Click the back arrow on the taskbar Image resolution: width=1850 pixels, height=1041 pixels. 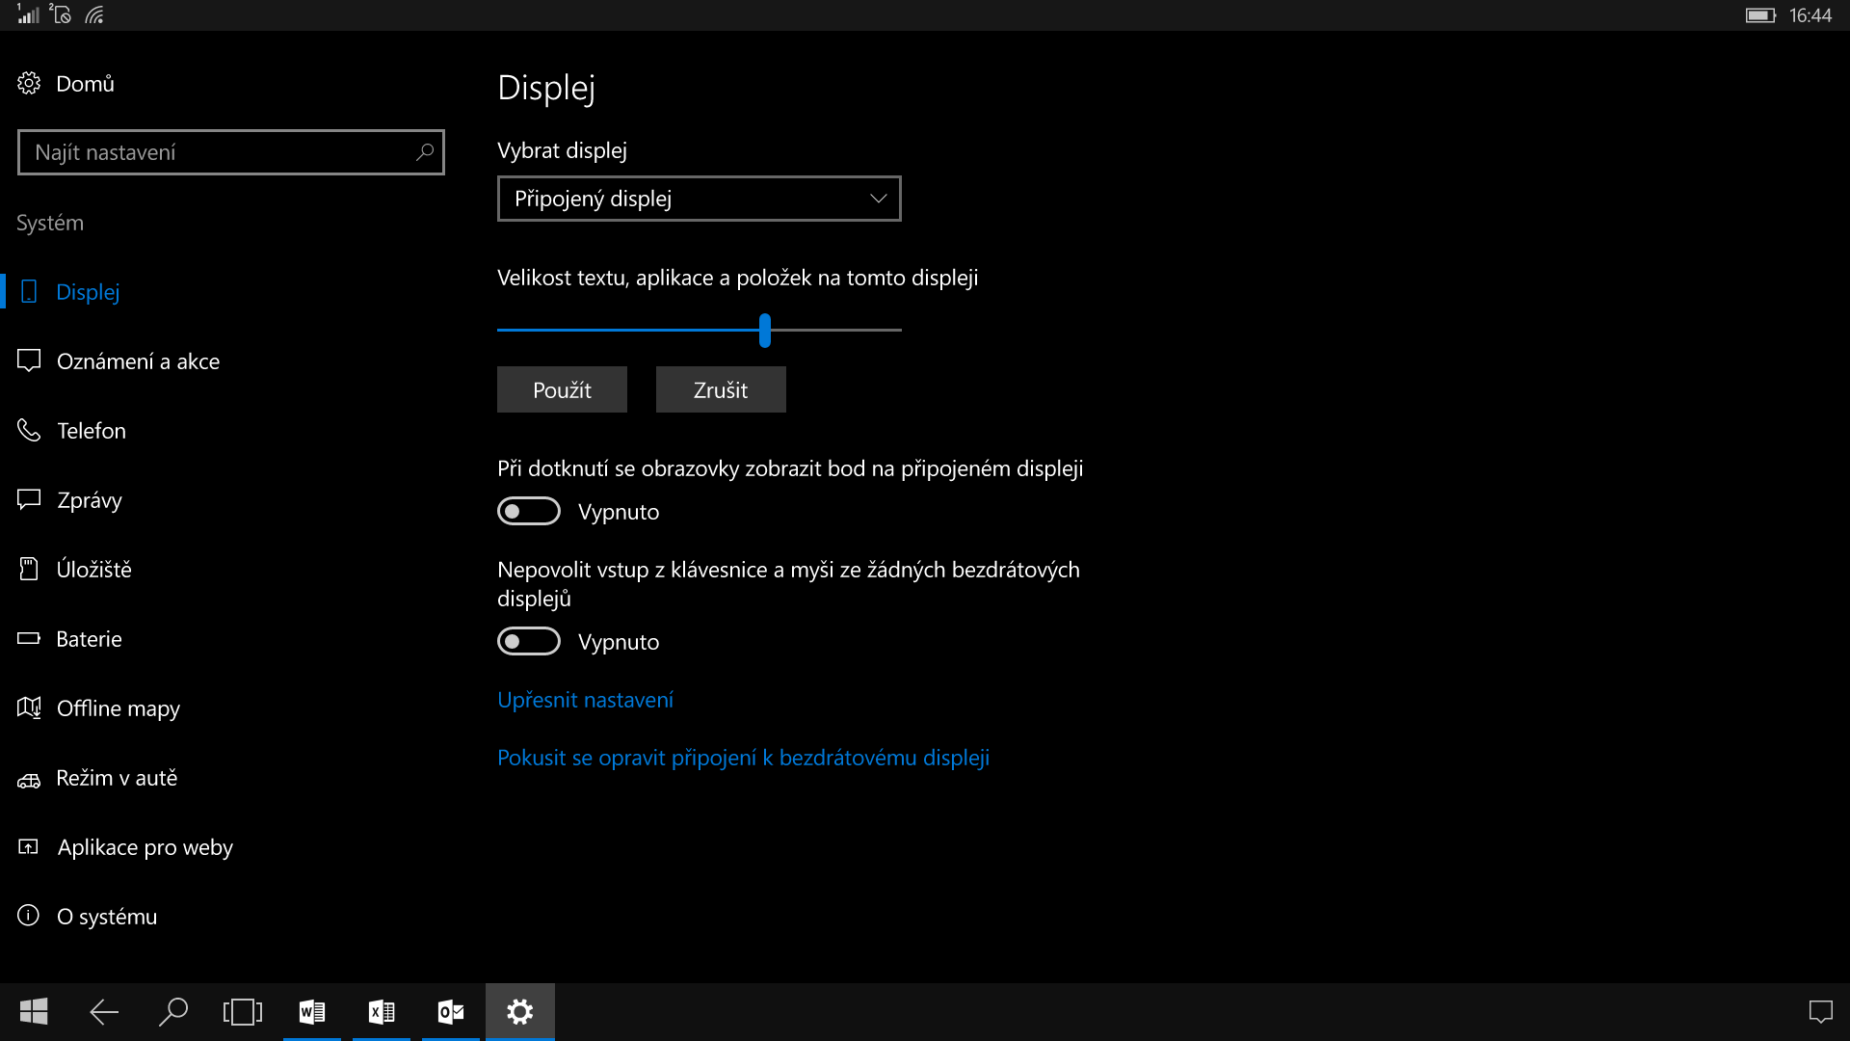pyautogui.click(x=103, y=1012)
